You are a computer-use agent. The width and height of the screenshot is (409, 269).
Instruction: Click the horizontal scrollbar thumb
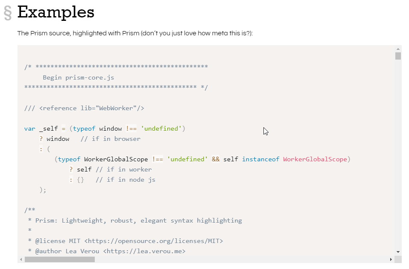coord(60,259)
